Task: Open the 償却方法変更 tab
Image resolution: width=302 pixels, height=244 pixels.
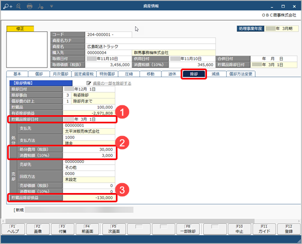Action: [x=241, y=74]
